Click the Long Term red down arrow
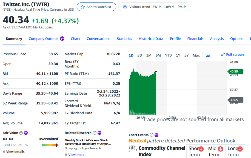Image resolution: width=251 pixels, height=158 pixels. pyautogui.click(x=240, y=149)
